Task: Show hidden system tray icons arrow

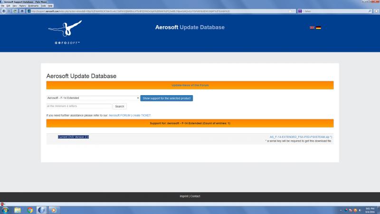Action: coord(341,210)
